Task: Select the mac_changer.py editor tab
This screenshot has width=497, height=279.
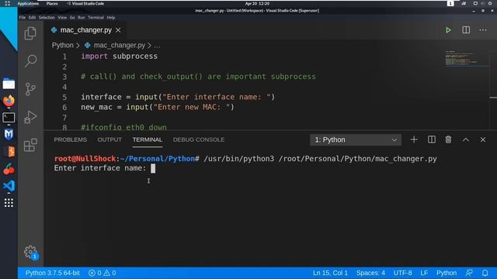Action: pos(86,30)
